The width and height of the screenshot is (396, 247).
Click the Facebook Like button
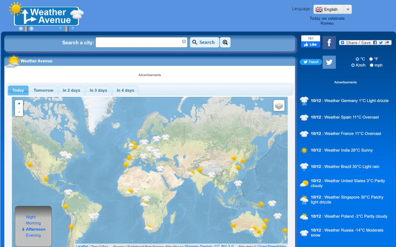(311, 44)
